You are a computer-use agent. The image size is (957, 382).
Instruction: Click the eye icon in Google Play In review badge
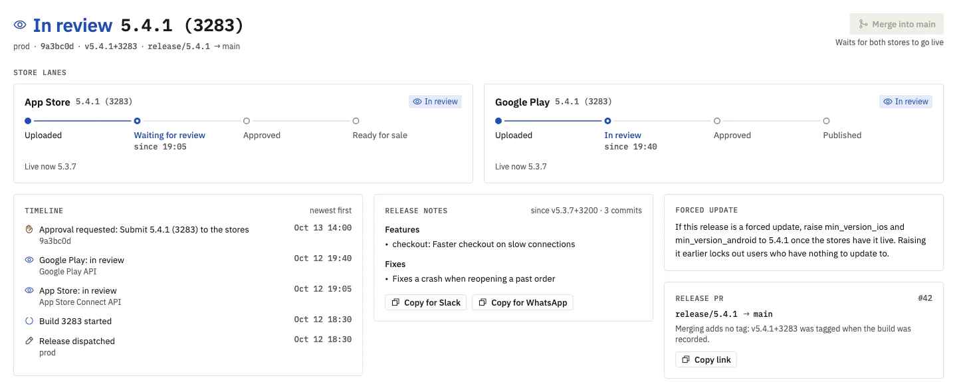(888, 102)
